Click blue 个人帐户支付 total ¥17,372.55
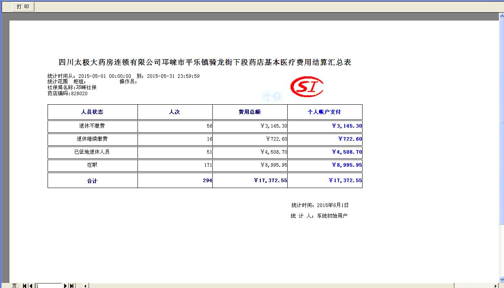 pos(345,181)
